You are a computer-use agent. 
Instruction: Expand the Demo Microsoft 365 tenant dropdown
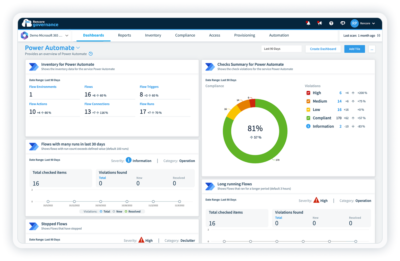67,35
